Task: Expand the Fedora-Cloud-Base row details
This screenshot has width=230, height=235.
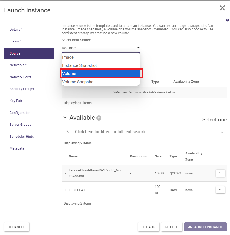Action: [x=65, y=173]
